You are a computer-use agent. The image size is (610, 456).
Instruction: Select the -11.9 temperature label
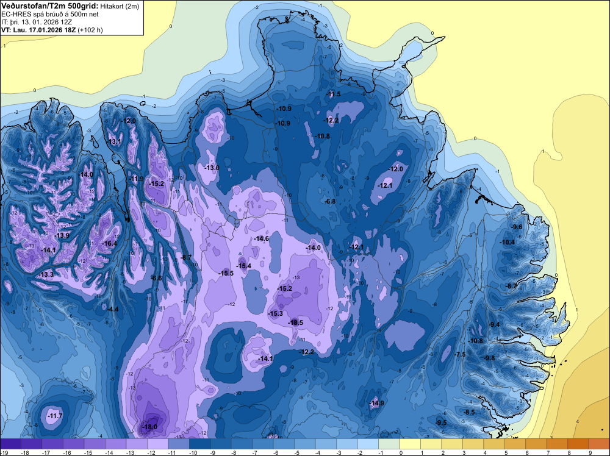coord(136,179)
